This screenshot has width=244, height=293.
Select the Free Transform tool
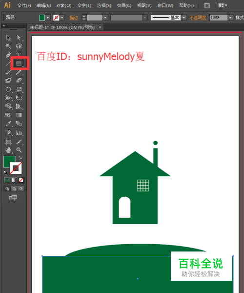coord(19,98)
